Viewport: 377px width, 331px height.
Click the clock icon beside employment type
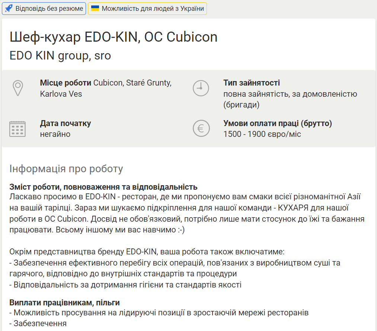[201, 88]
